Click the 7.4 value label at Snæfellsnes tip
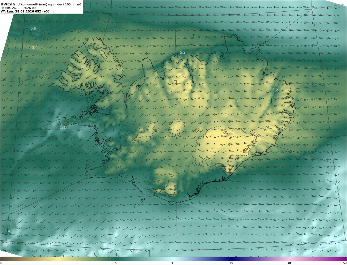 [x=62, y=127]
